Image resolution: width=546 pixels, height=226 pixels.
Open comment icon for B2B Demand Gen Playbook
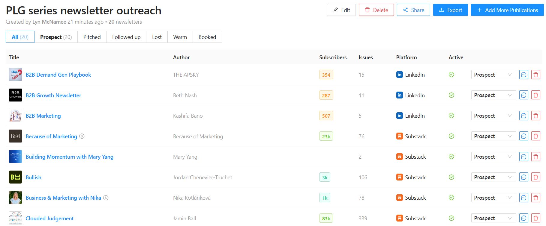click(524, 75)
